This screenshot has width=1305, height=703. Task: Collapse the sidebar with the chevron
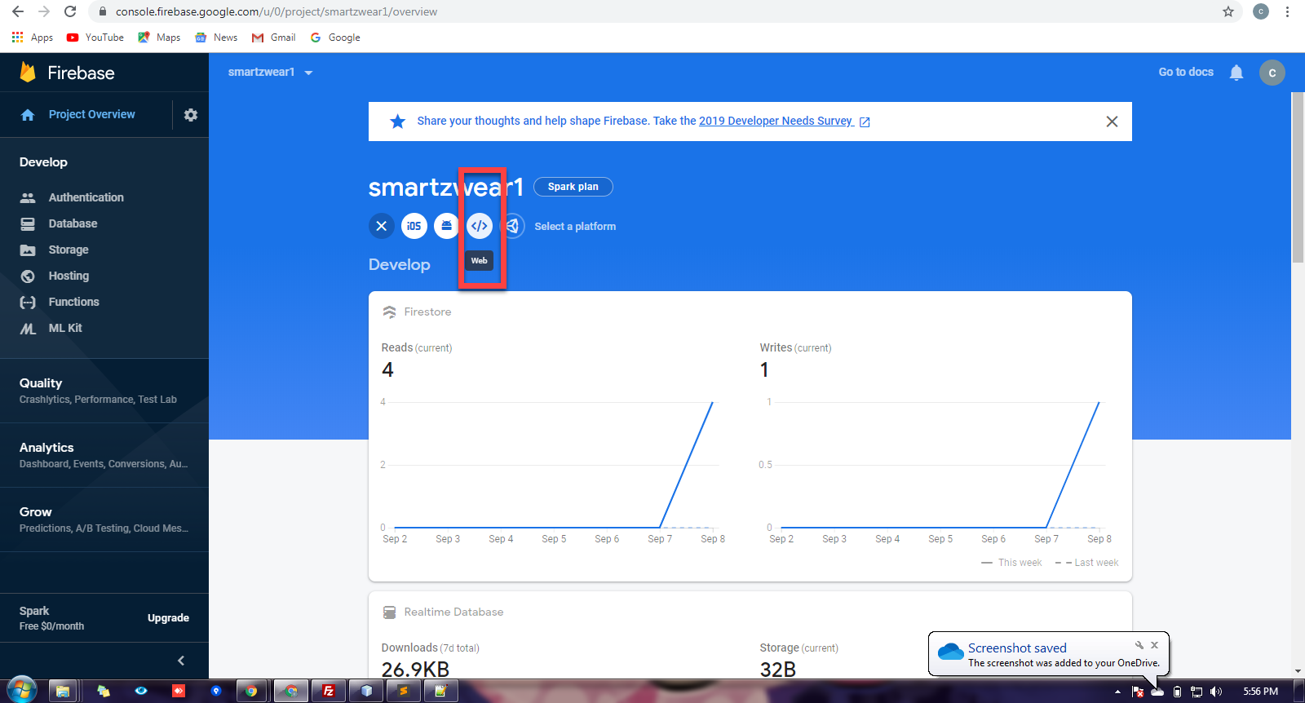click(181, 661)
